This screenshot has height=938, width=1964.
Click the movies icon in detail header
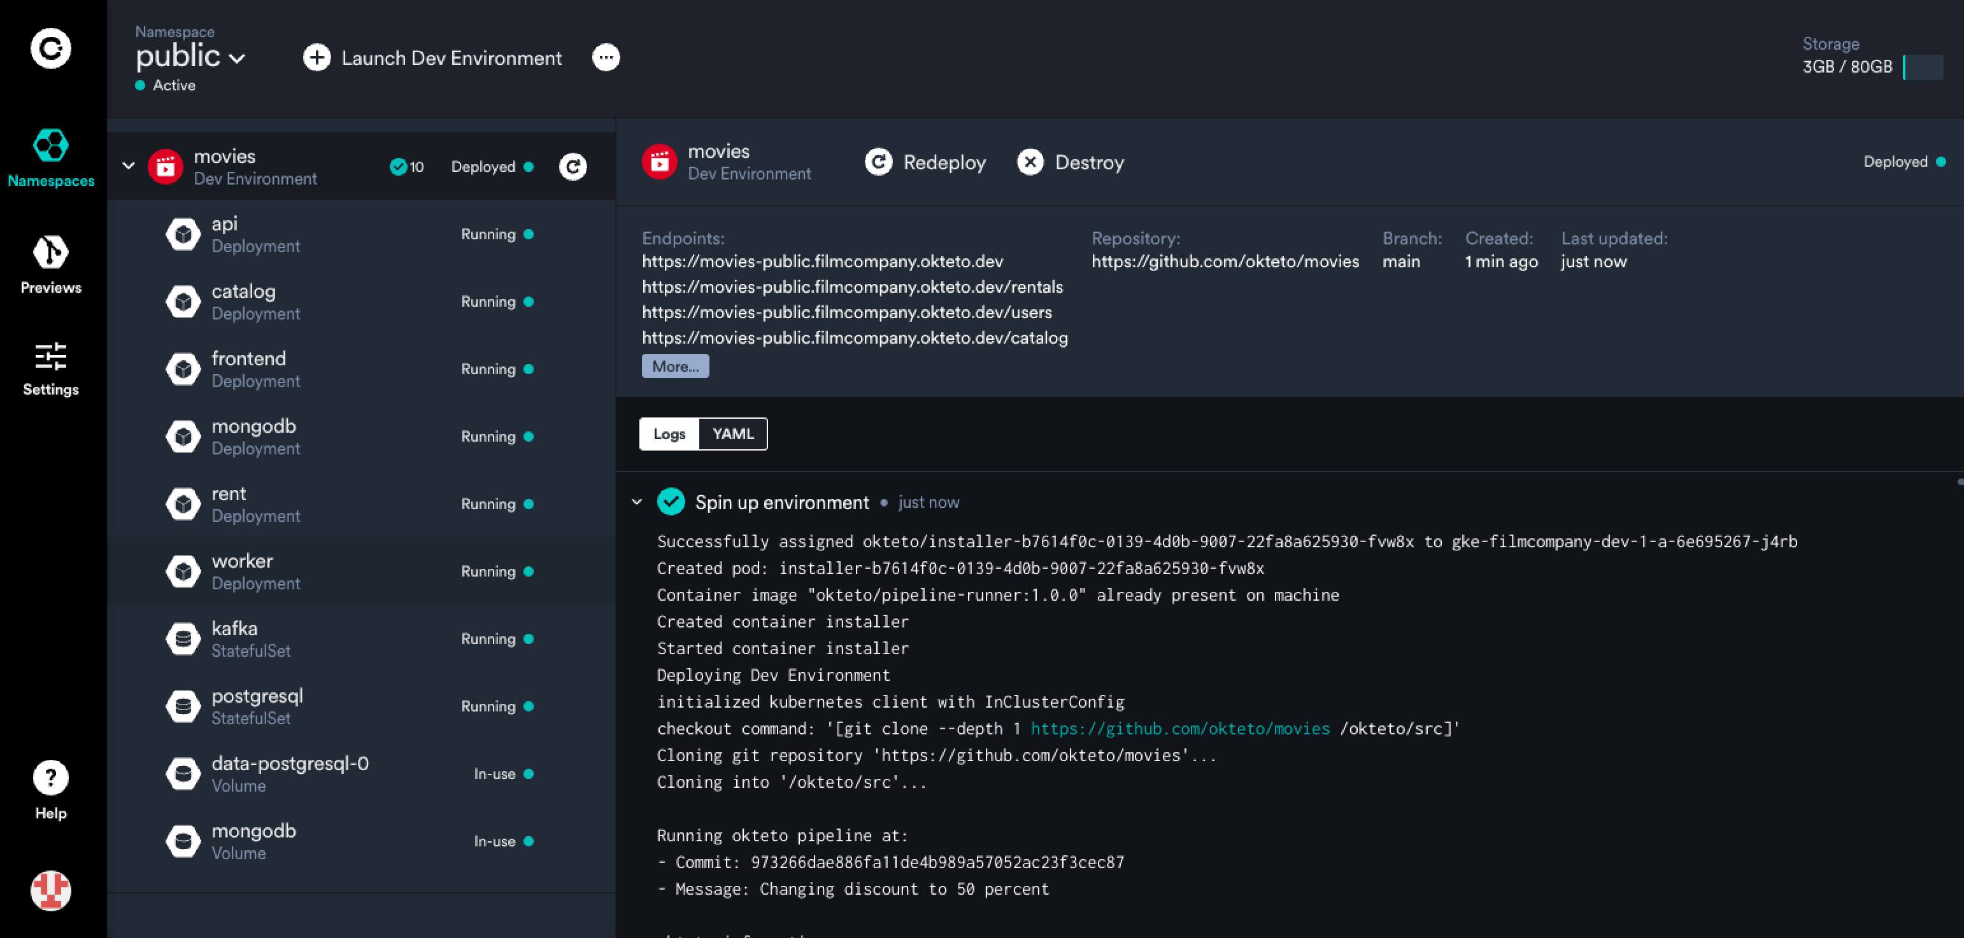(660, 162)
